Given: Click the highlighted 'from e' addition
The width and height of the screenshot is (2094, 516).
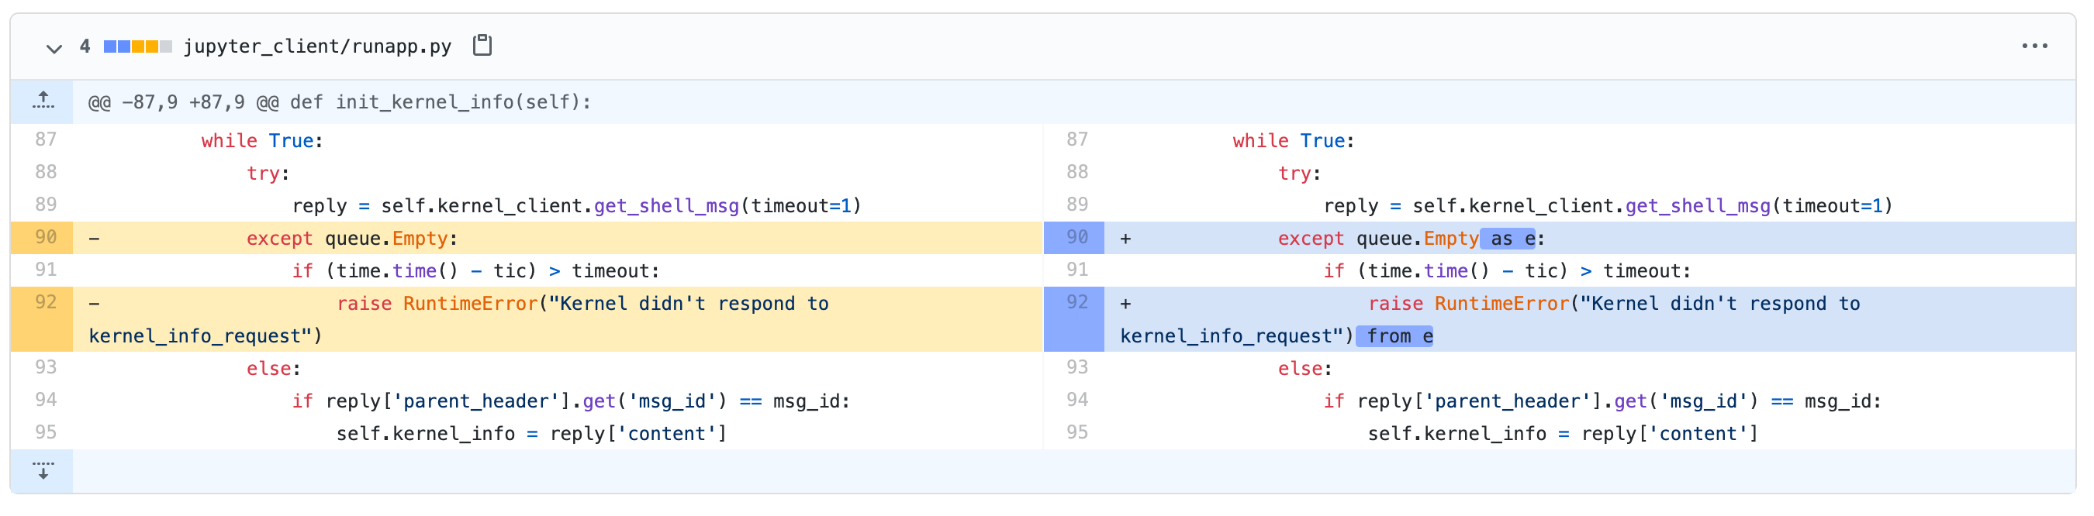Looking at the screenshot, I should click(1395, 336).
